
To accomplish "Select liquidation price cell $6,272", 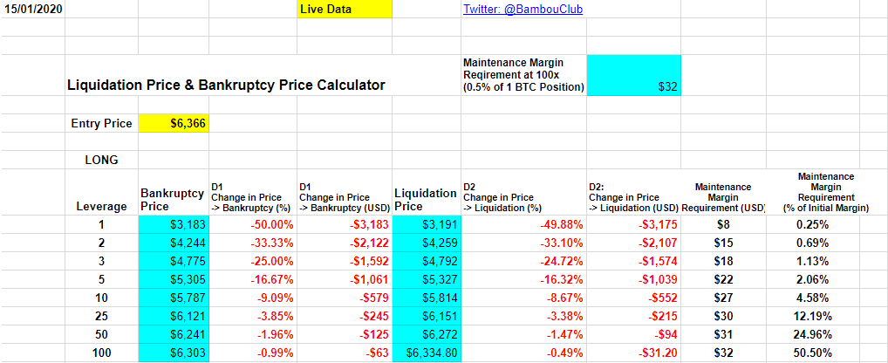I will 427,334.
